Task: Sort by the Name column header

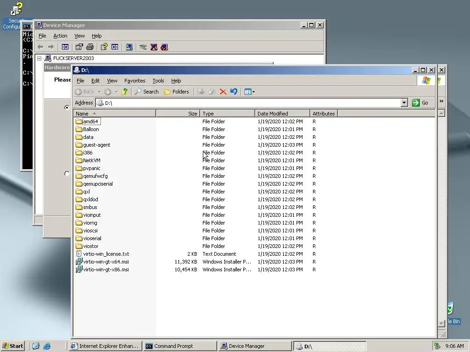Action: tap(114, 114)
